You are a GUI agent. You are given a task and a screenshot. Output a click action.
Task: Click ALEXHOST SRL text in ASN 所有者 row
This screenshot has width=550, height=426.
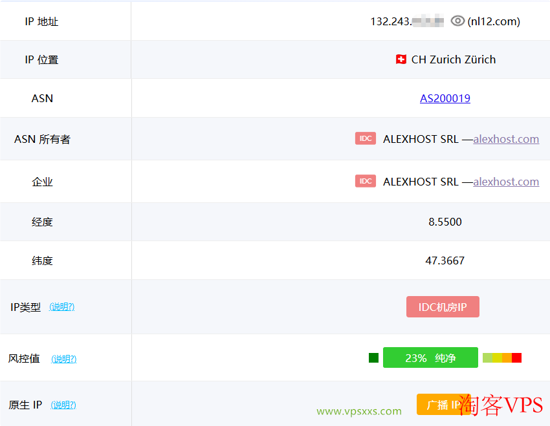click(x=421, y=139)
